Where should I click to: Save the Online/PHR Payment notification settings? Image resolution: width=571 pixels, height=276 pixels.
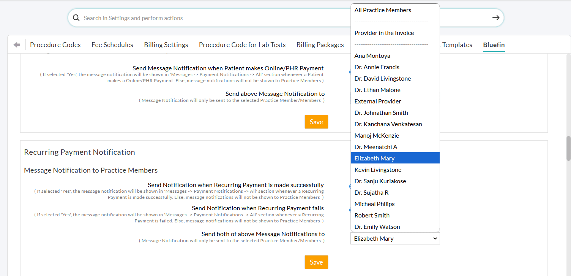click(316, 122)
